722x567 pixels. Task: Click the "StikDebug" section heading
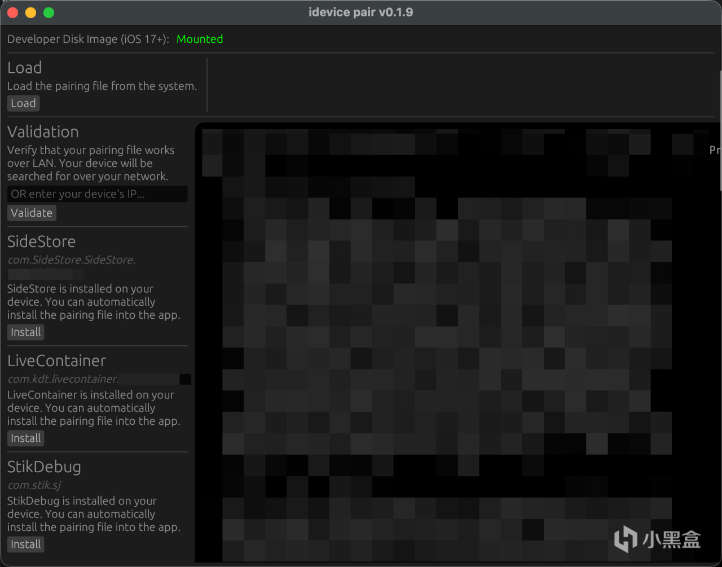click(44, 467)
